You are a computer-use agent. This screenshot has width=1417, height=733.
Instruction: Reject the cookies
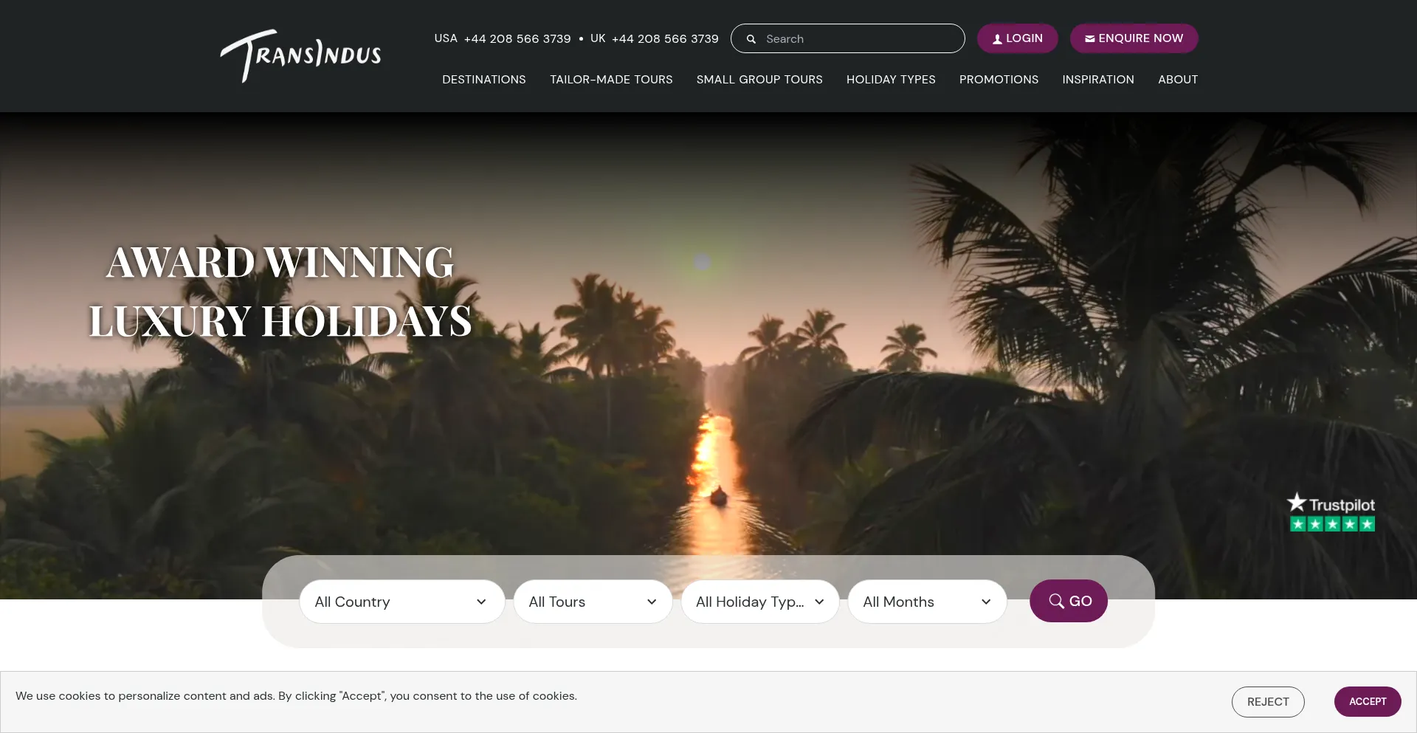click(x=1268, y=701)
